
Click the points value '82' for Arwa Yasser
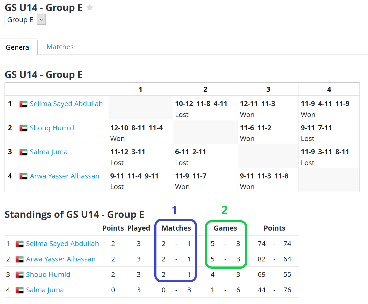(x=262, y=259)
